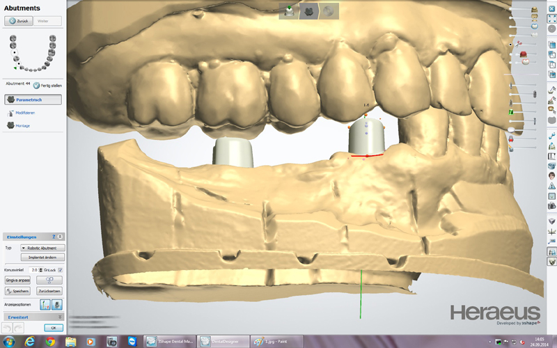Image resolution: width=557 pixels, height=348 pixels.
Task: Toggle the second Anzeigeoptionen abutment view button
Action: pos(56,304)
